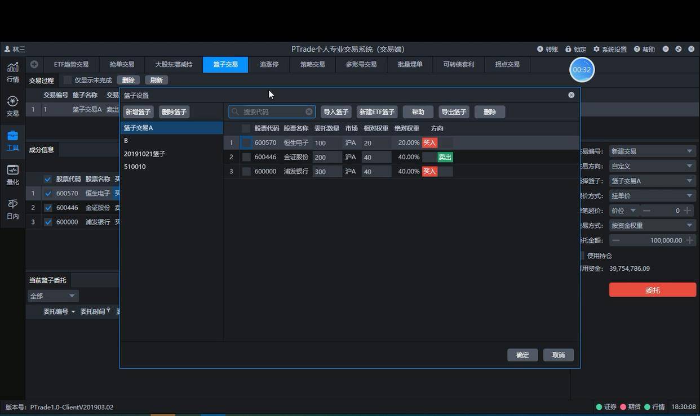This screenshot has height=416, width=700.
Task: Close the 篮子设置 dialog with the X icon
Action: click(x=571, y=95)
